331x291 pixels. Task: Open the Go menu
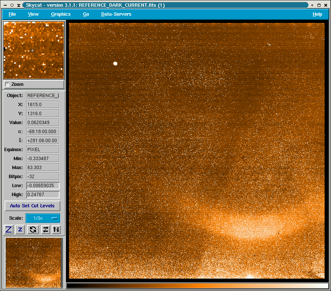pos(86,14)
